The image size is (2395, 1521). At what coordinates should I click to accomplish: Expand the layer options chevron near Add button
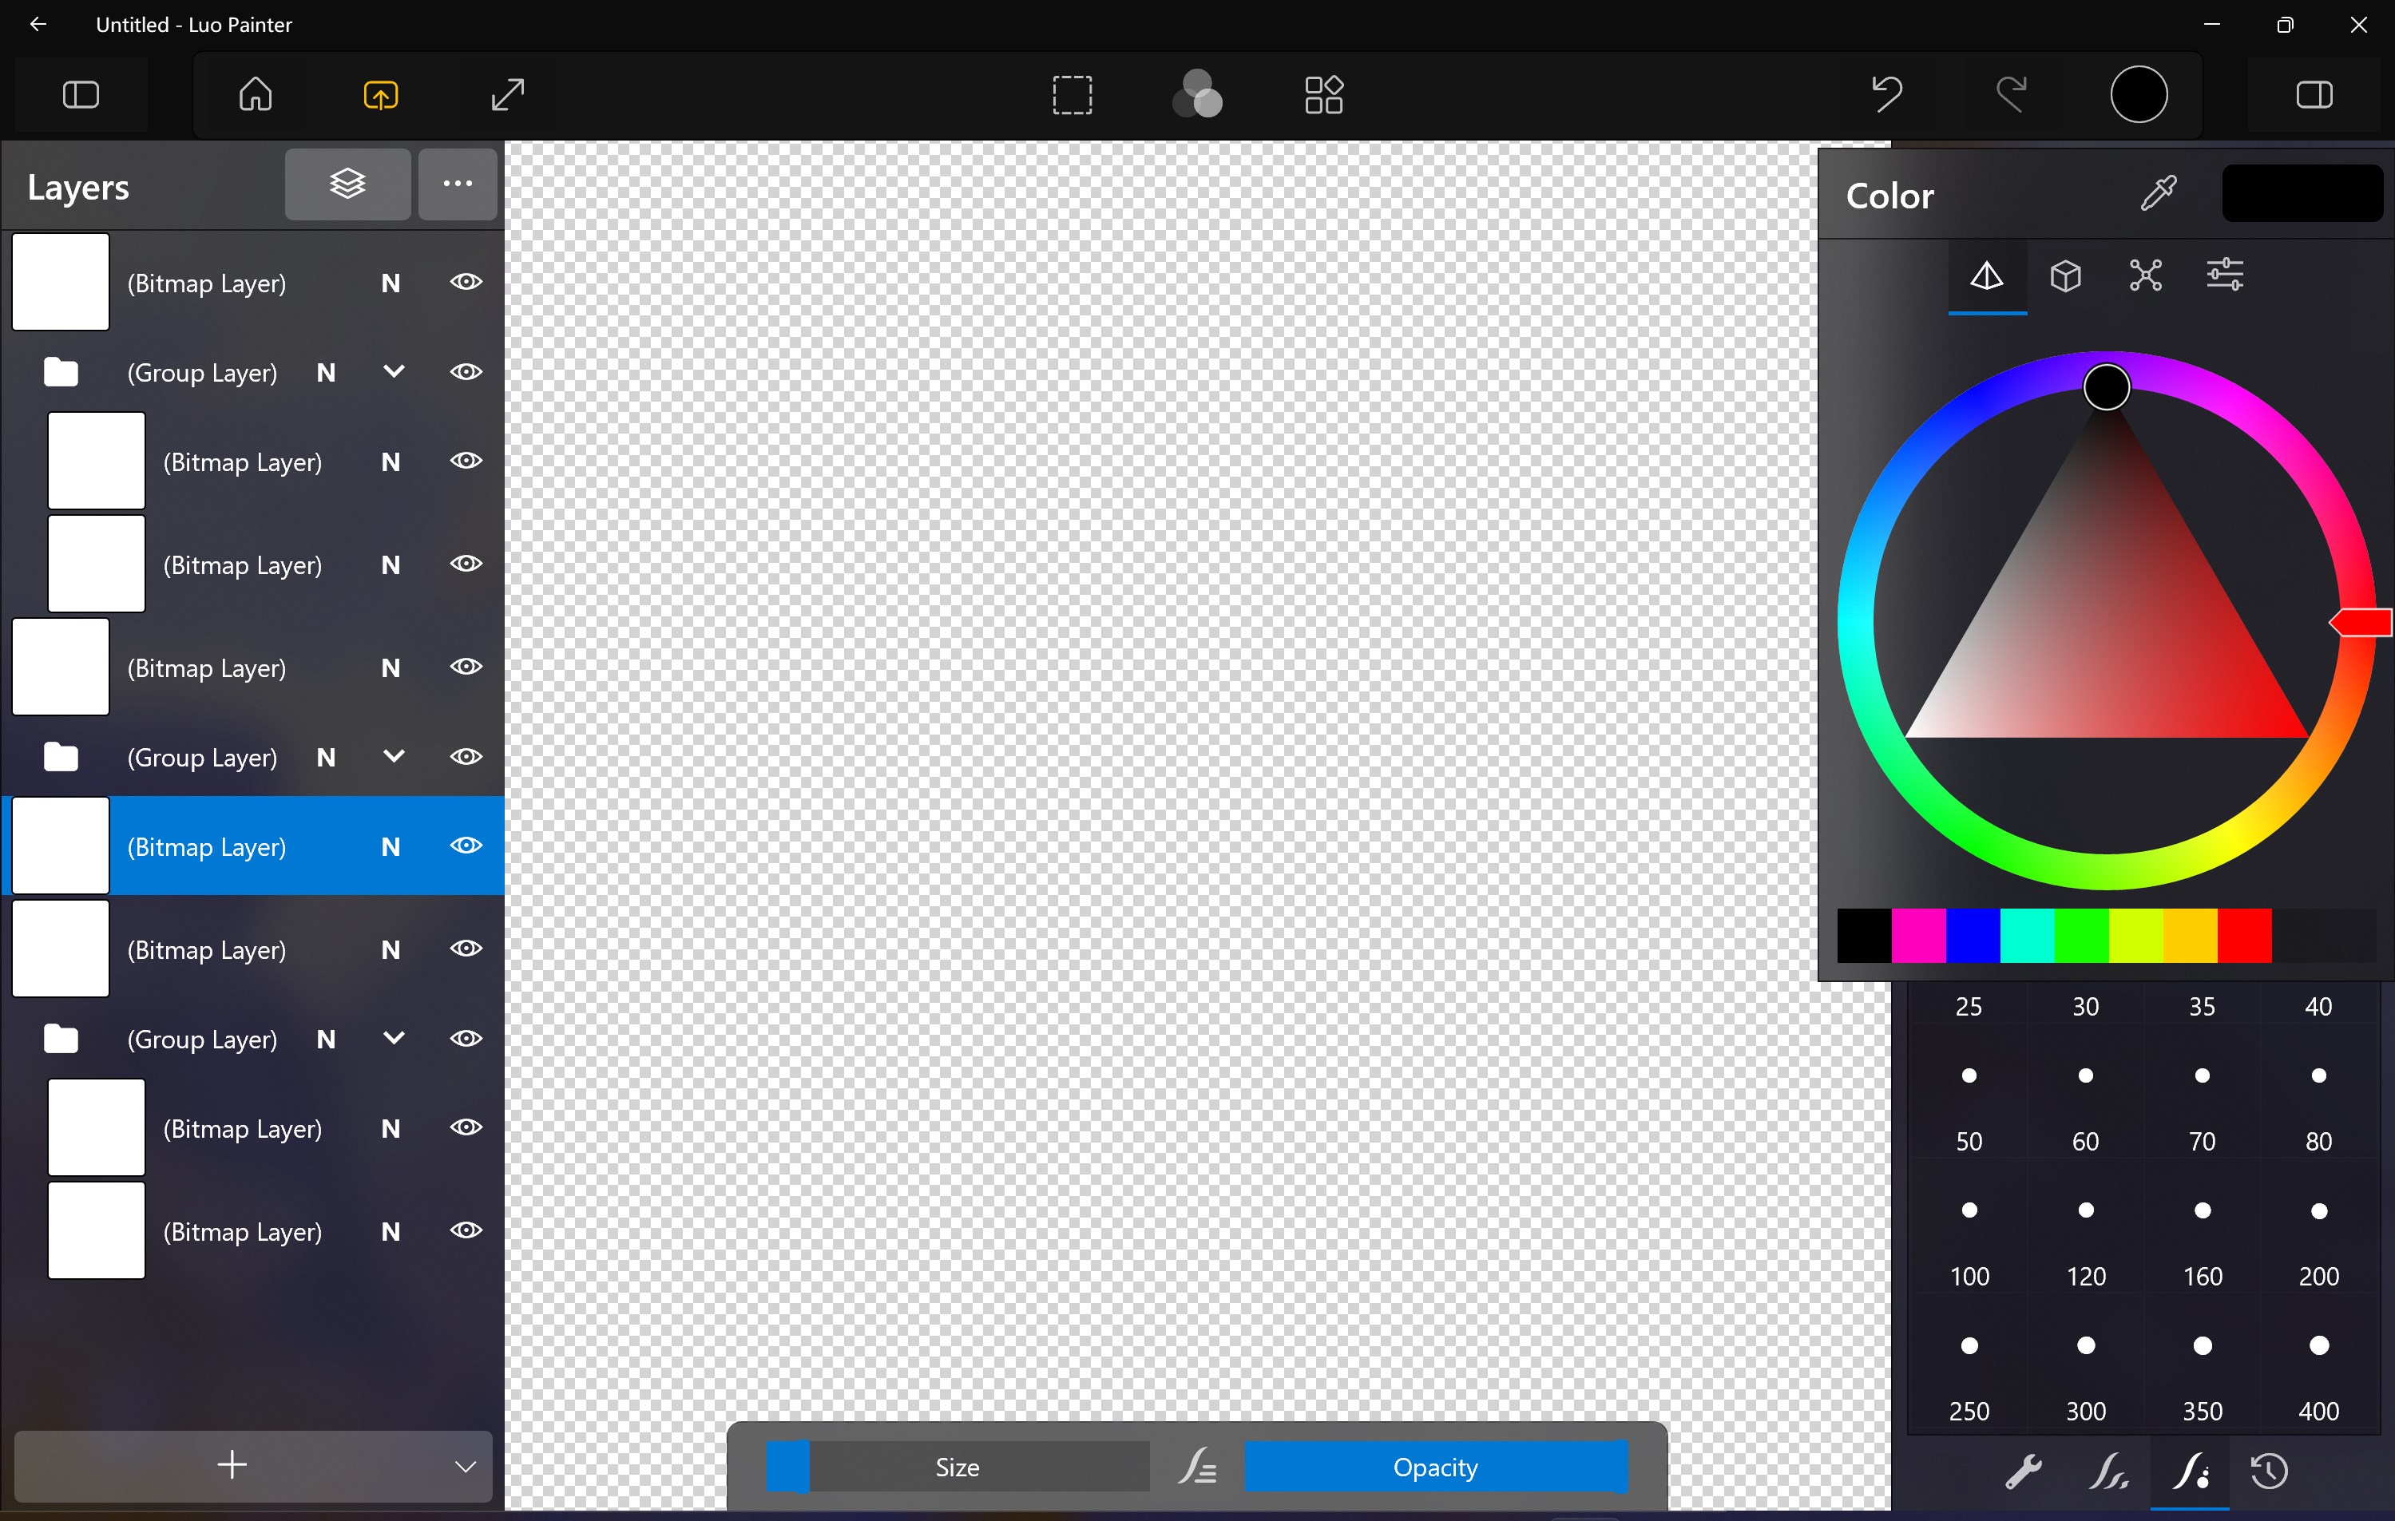click(x=466, y=1464)
